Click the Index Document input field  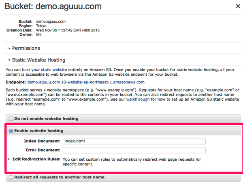point(134,141)
